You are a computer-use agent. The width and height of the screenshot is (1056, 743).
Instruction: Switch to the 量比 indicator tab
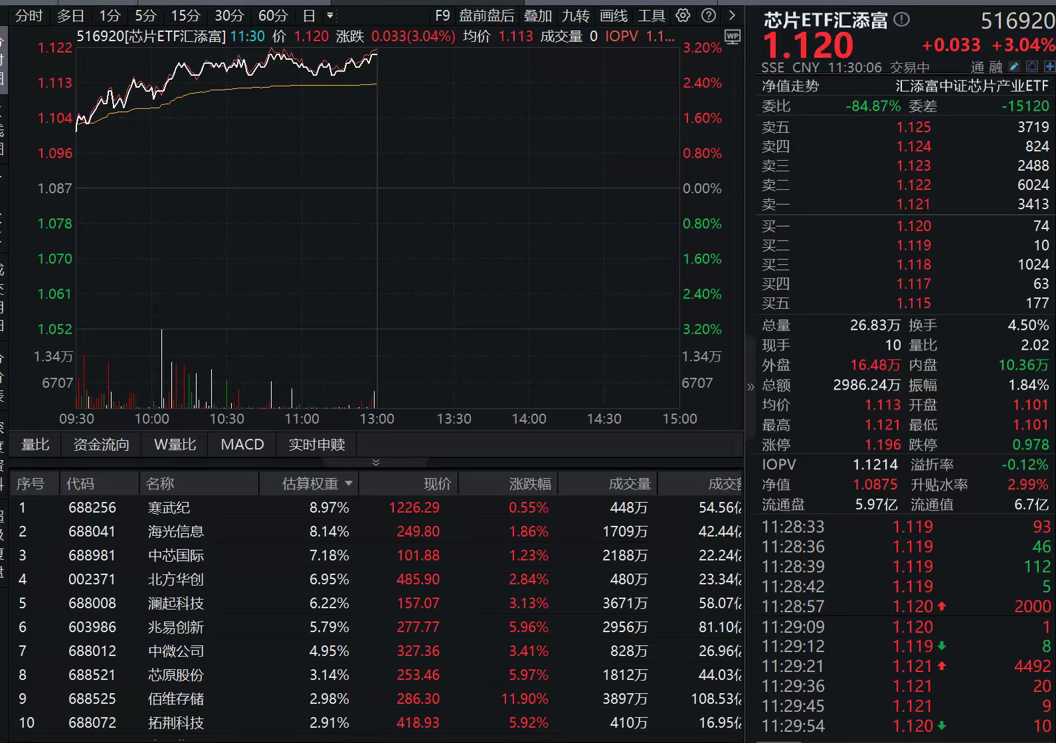(x=35, y=444)
